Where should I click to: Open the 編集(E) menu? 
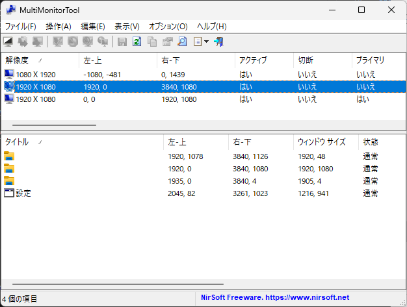tap(93, 27)
